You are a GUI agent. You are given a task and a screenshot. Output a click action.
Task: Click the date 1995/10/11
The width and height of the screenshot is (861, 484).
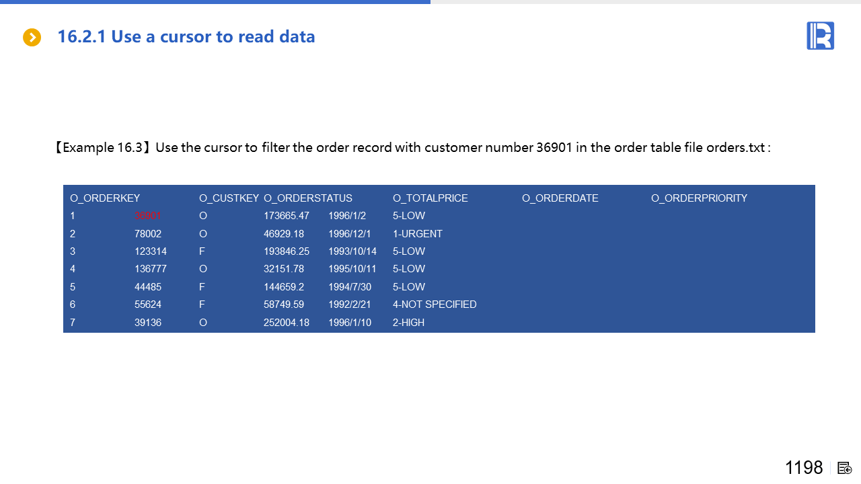[352, 269]
